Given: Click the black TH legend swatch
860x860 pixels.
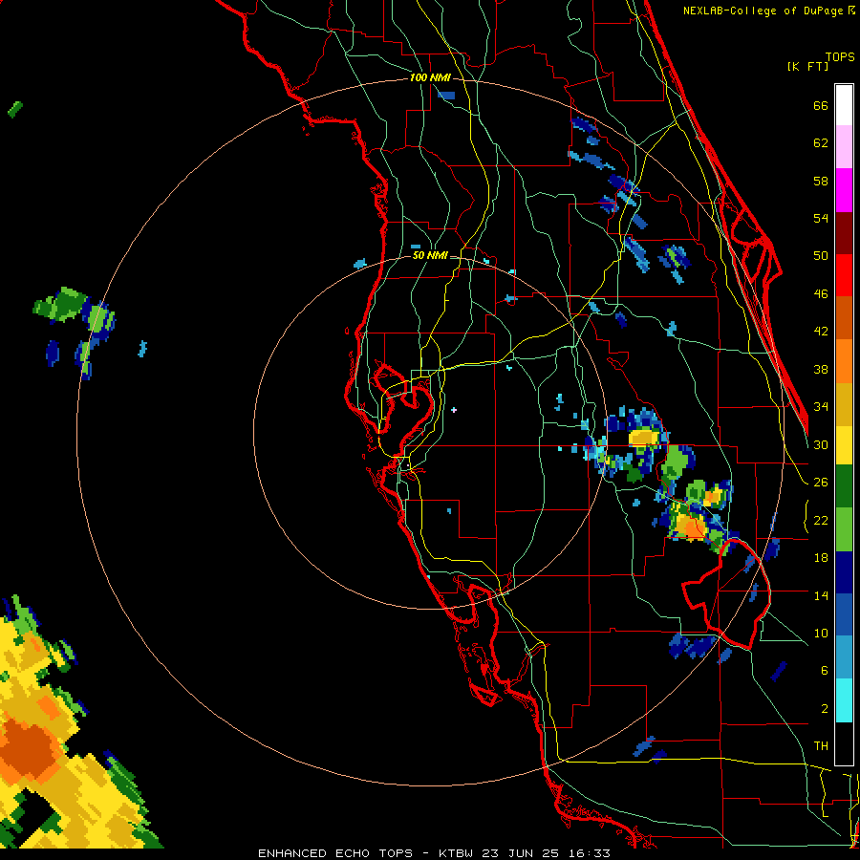Looking at the screenshot, I should tap(844, 743).
